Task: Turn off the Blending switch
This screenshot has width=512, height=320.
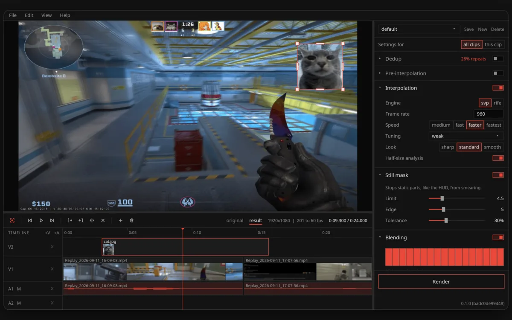Action: [498, 237]
